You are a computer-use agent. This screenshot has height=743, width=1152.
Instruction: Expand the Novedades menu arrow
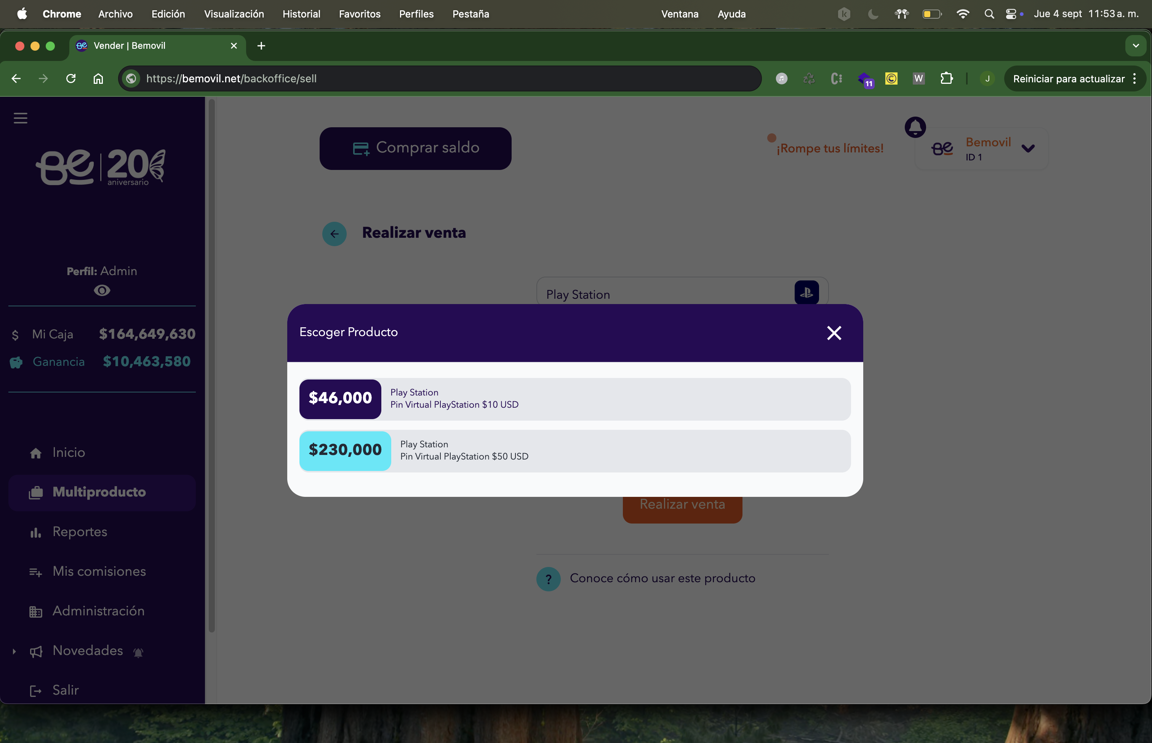[x=14, y=651]
